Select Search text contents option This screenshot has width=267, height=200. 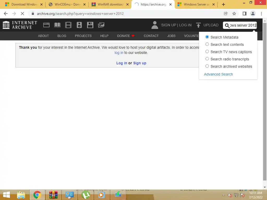pos(207,44)
